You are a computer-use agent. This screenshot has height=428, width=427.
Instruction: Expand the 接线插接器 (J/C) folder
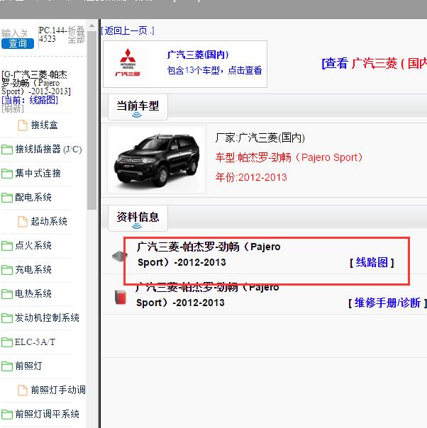click(48, 150)
